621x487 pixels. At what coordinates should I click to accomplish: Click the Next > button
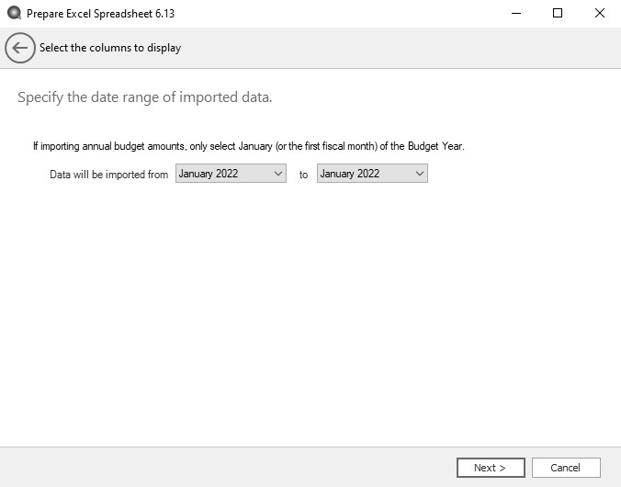click(491, 468)
